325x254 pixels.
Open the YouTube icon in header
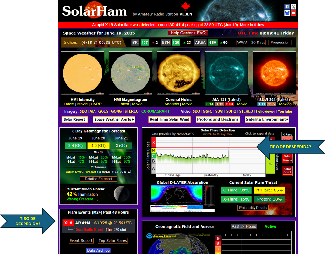pos(293,13)
